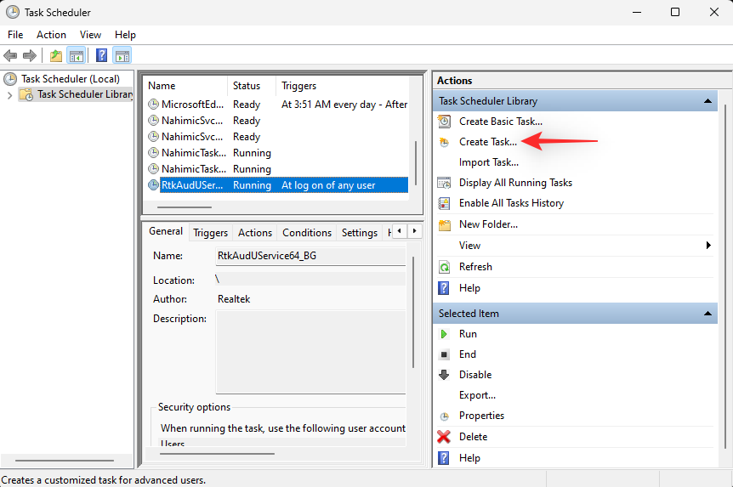Click the Task Scheduler Library folder icon
The image size is (733, 487).
tap(26, 95)
